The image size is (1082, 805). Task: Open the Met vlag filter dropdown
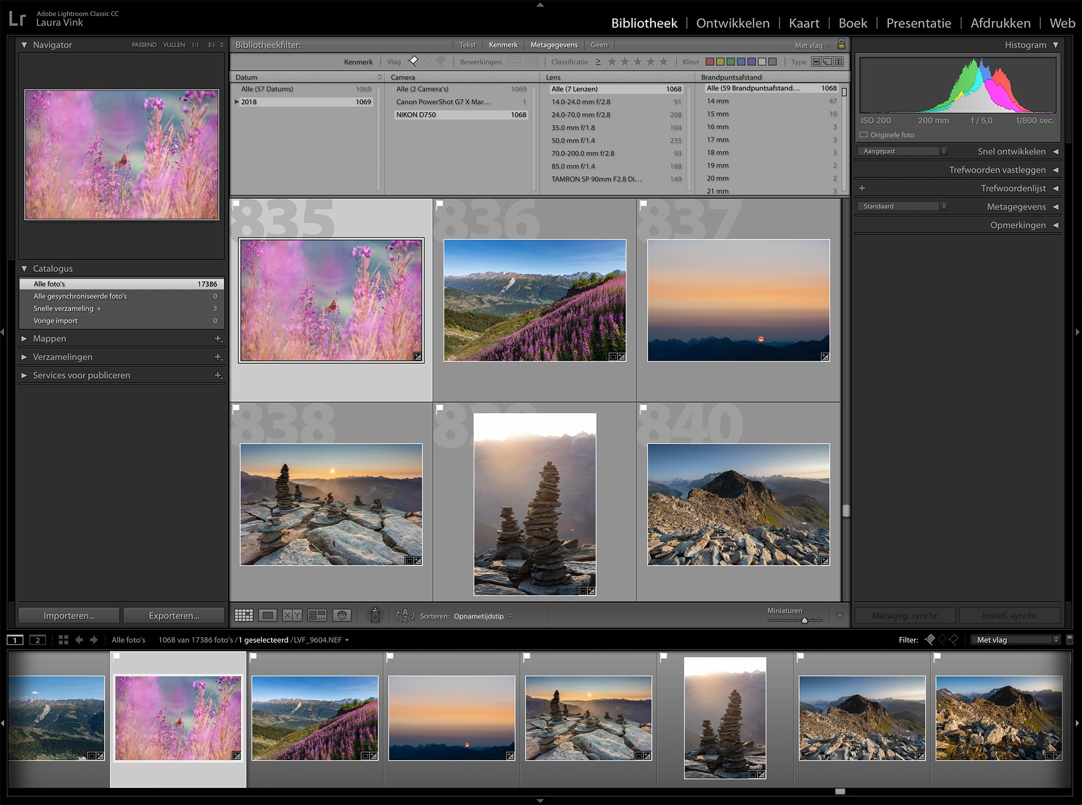click(x=1015, y=640)
